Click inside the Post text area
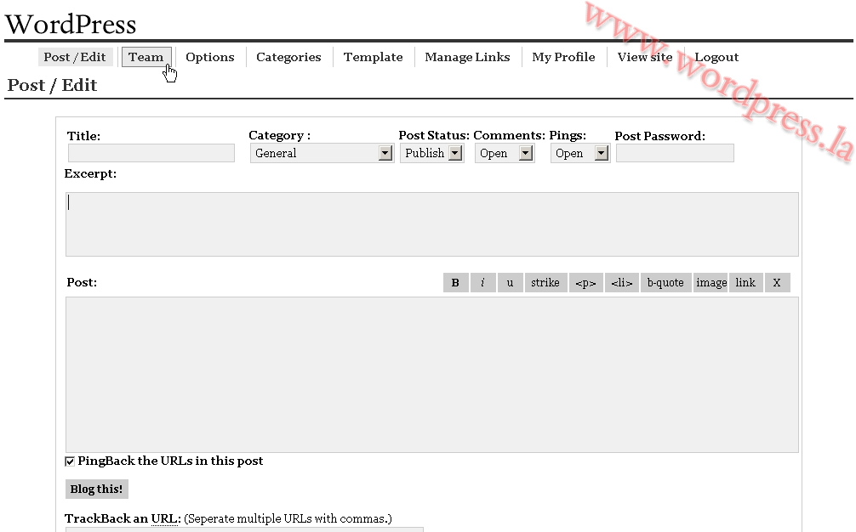This screenshot has height=532, width=856. 431,375
